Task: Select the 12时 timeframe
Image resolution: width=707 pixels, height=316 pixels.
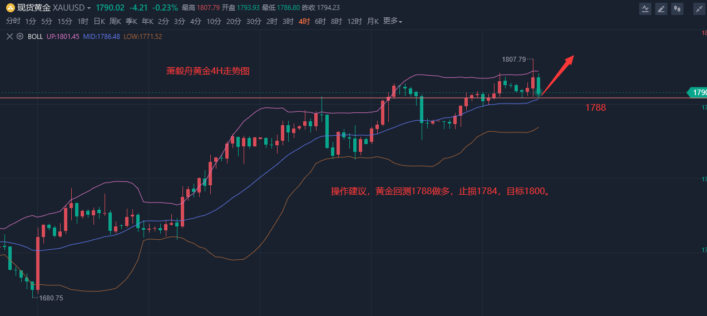Action: tap(354, 21)
